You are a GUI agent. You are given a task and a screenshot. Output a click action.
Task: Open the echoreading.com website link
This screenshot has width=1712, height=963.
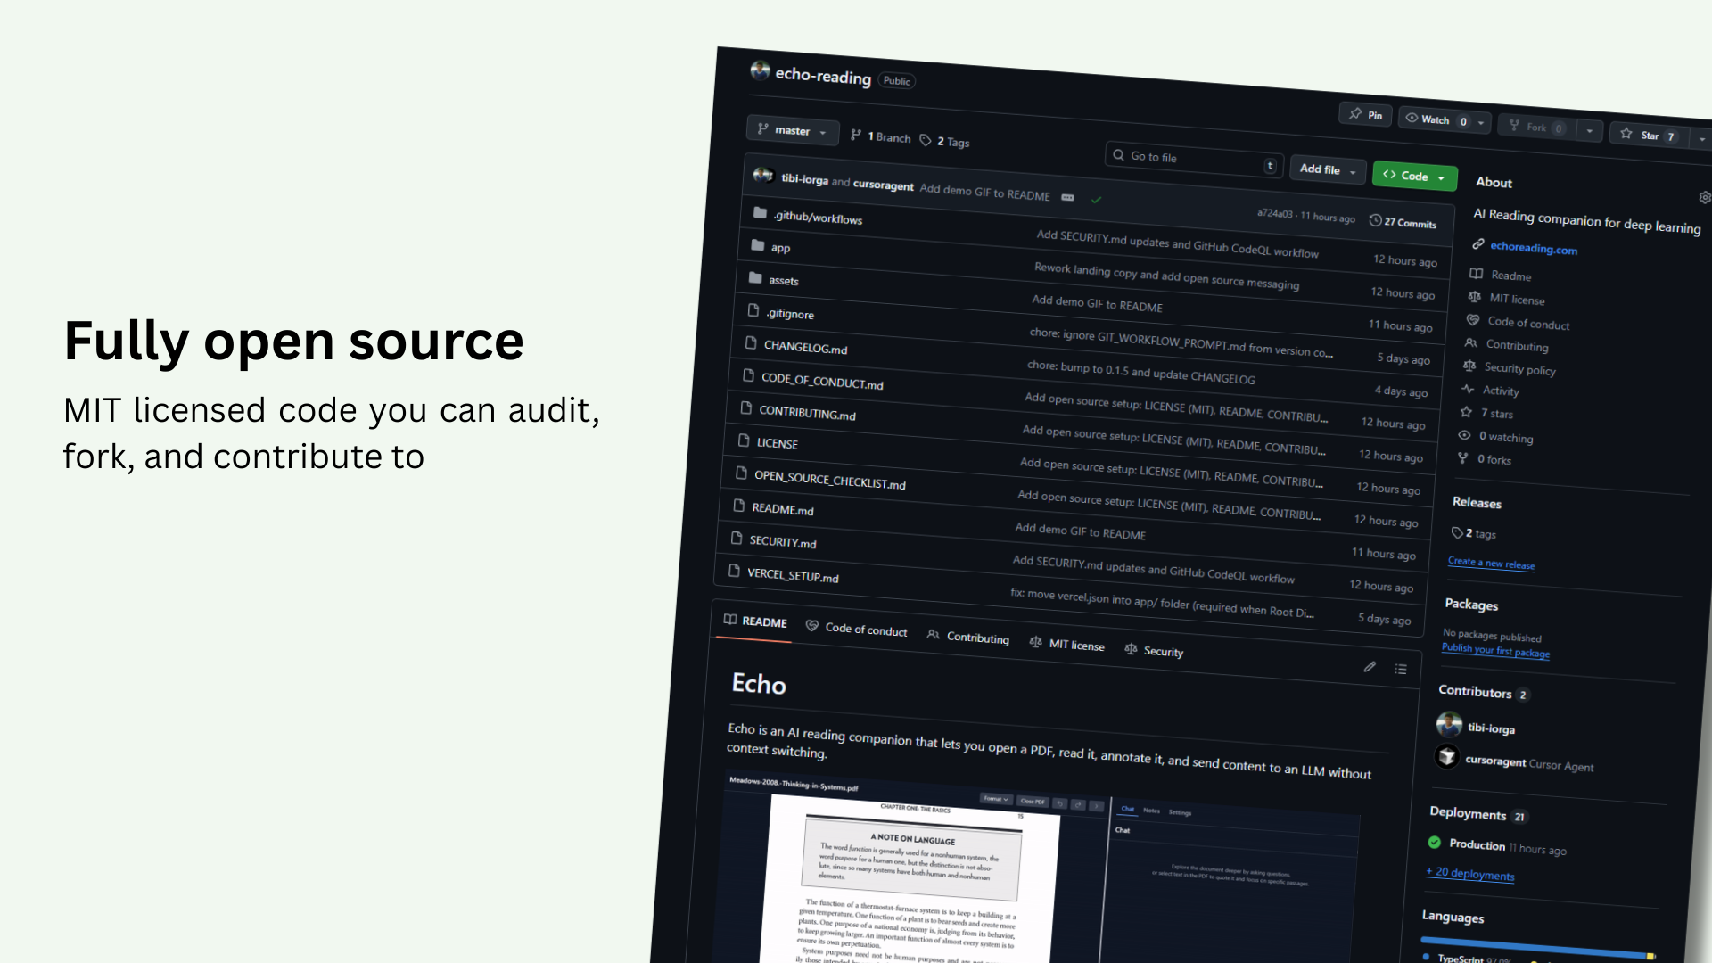[x=1533, y=248]
